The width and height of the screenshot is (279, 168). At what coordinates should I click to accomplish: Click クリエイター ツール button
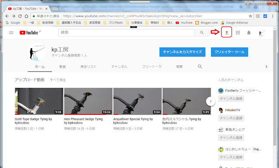point(229,52)
